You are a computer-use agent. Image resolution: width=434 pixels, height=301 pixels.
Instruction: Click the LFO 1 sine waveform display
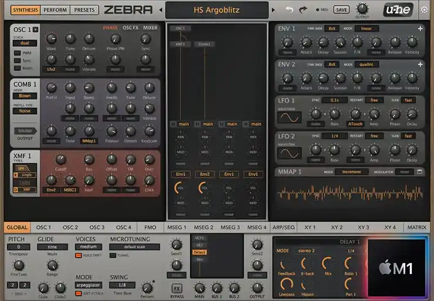(x=289, y=118)
